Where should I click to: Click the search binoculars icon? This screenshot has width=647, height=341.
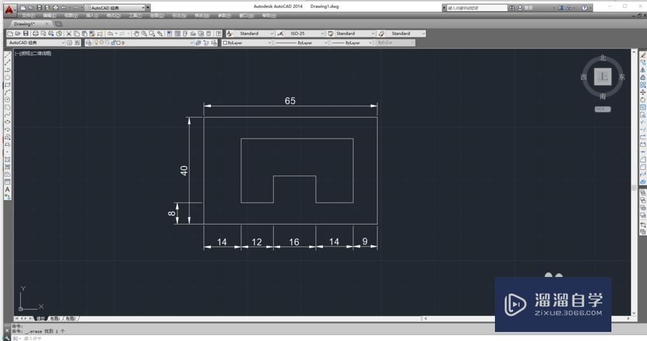point(512,8)
